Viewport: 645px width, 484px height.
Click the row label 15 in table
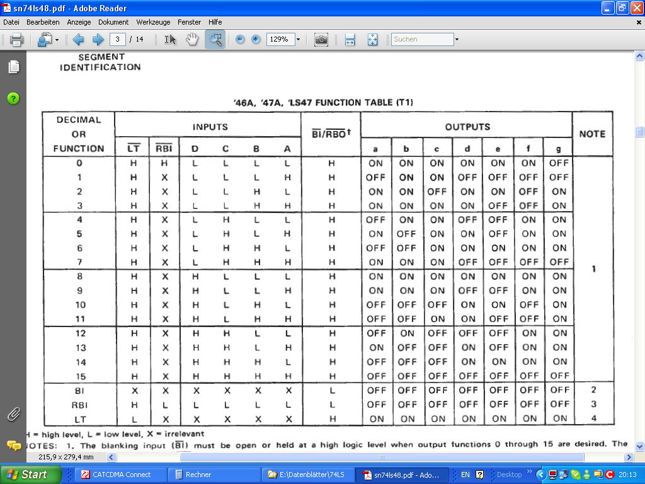coord(81,377)
